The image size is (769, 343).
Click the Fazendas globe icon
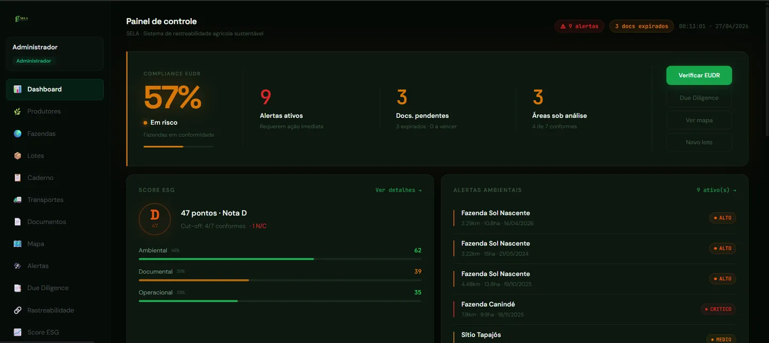(18, 134)
